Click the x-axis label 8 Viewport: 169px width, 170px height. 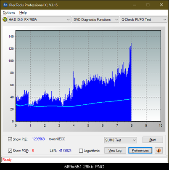pos(132,125)
